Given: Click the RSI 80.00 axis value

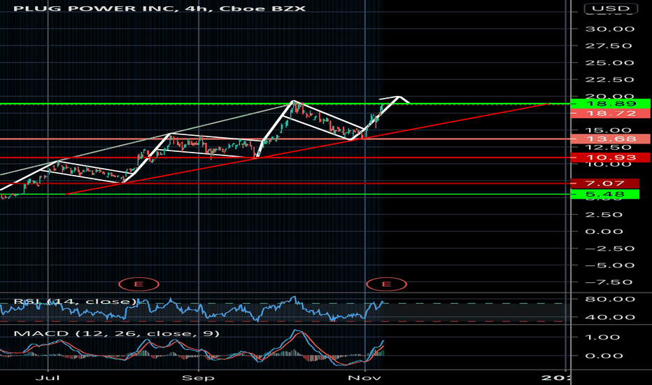Looking at the screenshot, I should pyautogui.click(x=610, y=299).
